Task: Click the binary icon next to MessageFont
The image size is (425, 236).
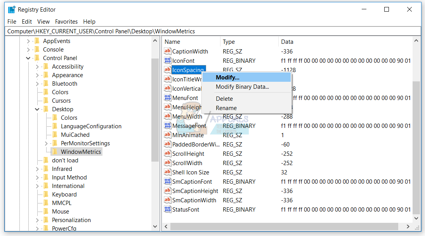Action: 168,126
